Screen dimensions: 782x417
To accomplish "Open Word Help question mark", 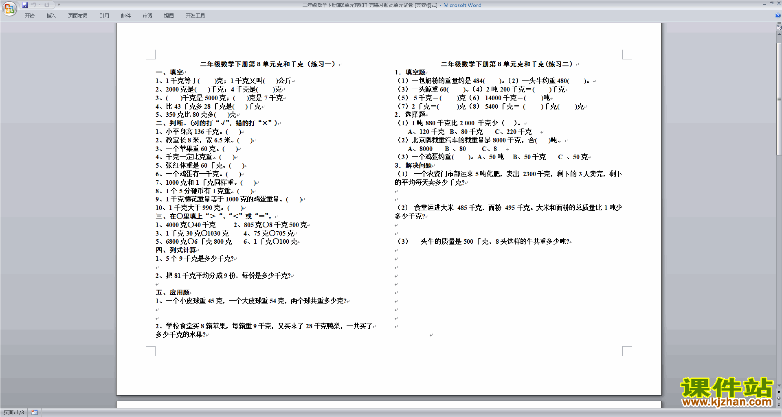I will pos(778,15).
